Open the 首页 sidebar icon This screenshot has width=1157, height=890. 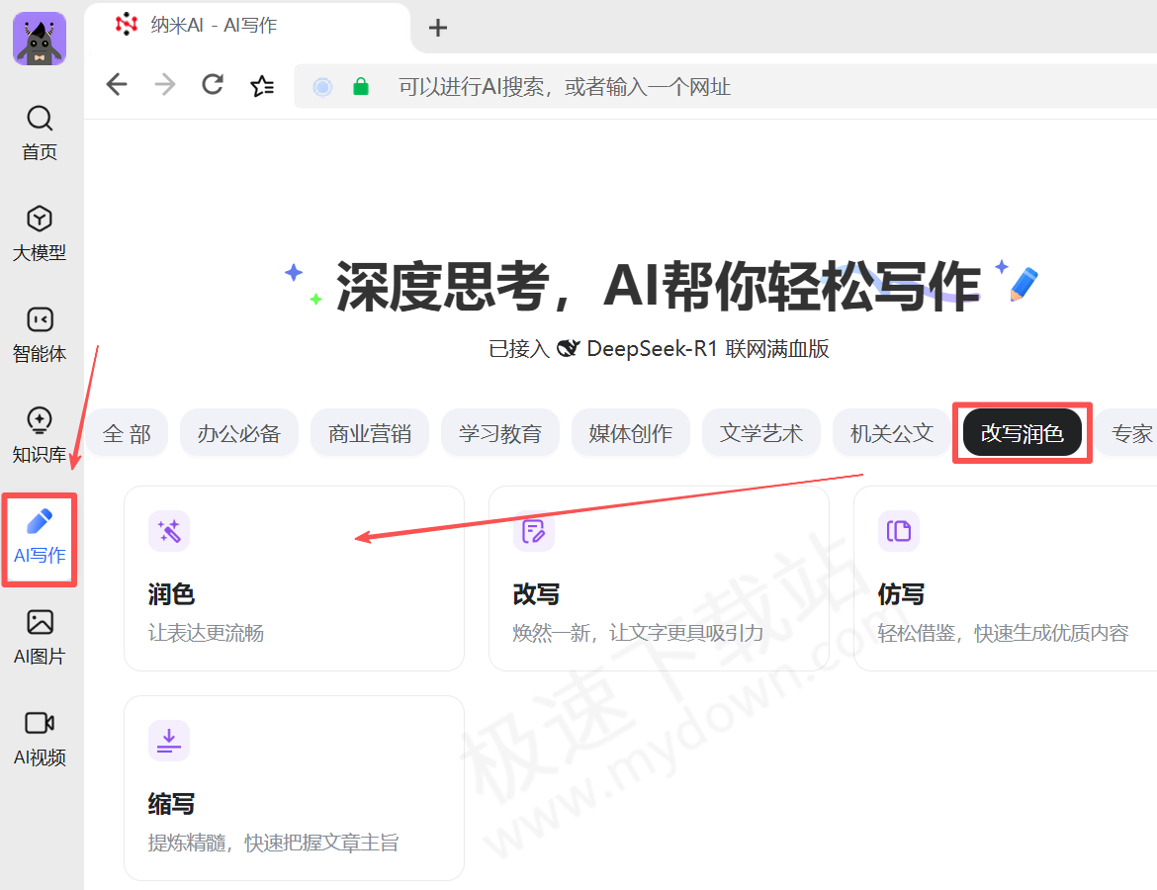40,133
